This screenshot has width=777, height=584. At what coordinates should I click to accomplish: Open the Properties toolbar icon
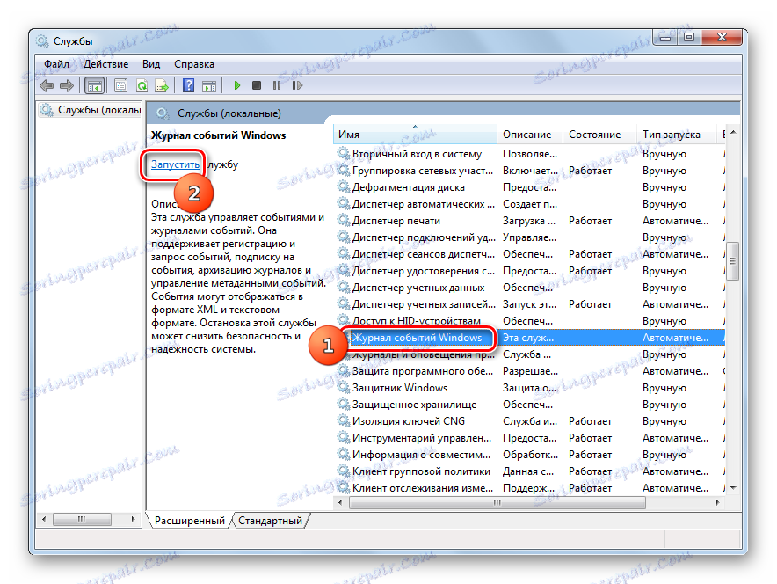click(x=121, y=86)
